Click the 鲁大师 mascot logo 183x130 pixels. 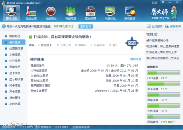pos(174,13)
